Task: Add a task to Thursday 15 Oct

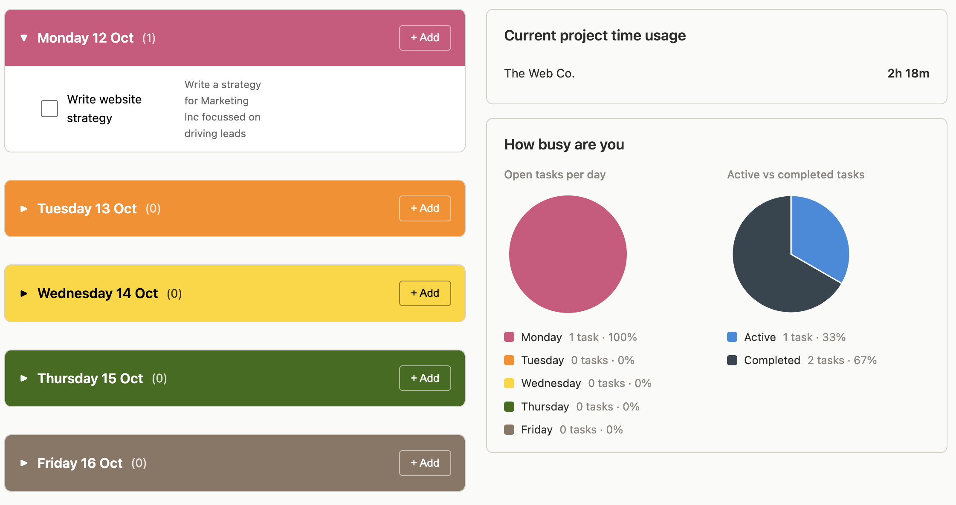Action: coord(425,378)
